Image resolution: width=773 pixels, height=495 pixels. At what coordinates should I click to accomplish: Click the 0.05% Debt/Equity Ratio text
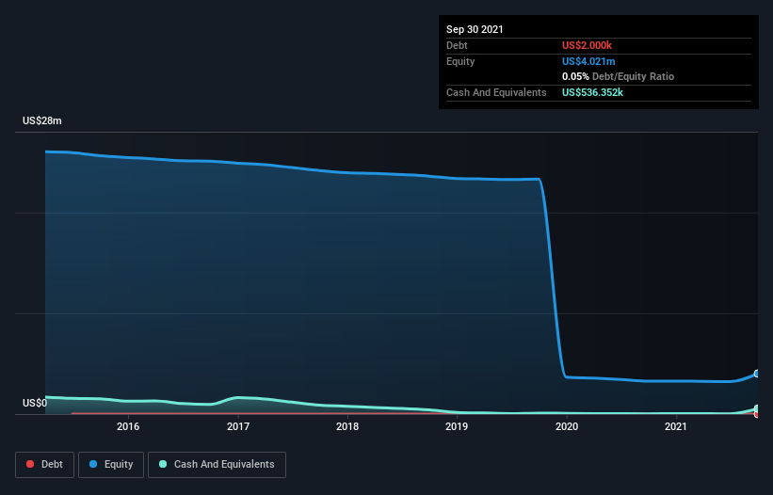click(x=619, y=76)
